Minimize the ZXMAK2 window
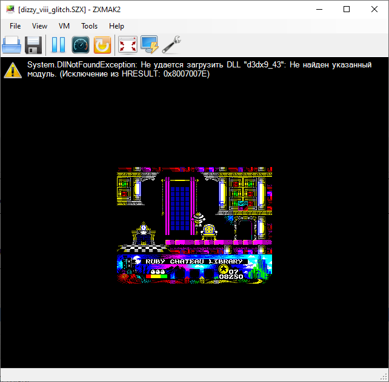The width and height of the screenshot is (389, 382). [319, 9]
